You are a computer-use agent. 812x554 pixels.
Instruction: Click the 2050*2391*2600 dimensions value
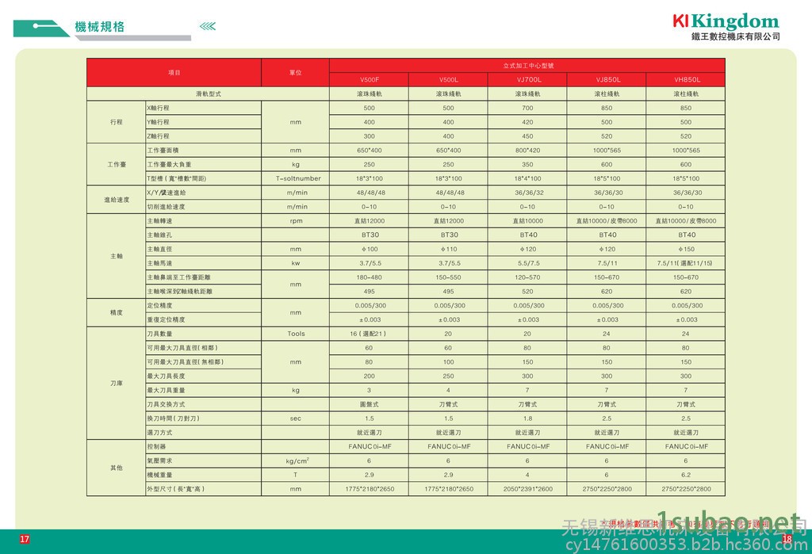(x=527, y=489)
